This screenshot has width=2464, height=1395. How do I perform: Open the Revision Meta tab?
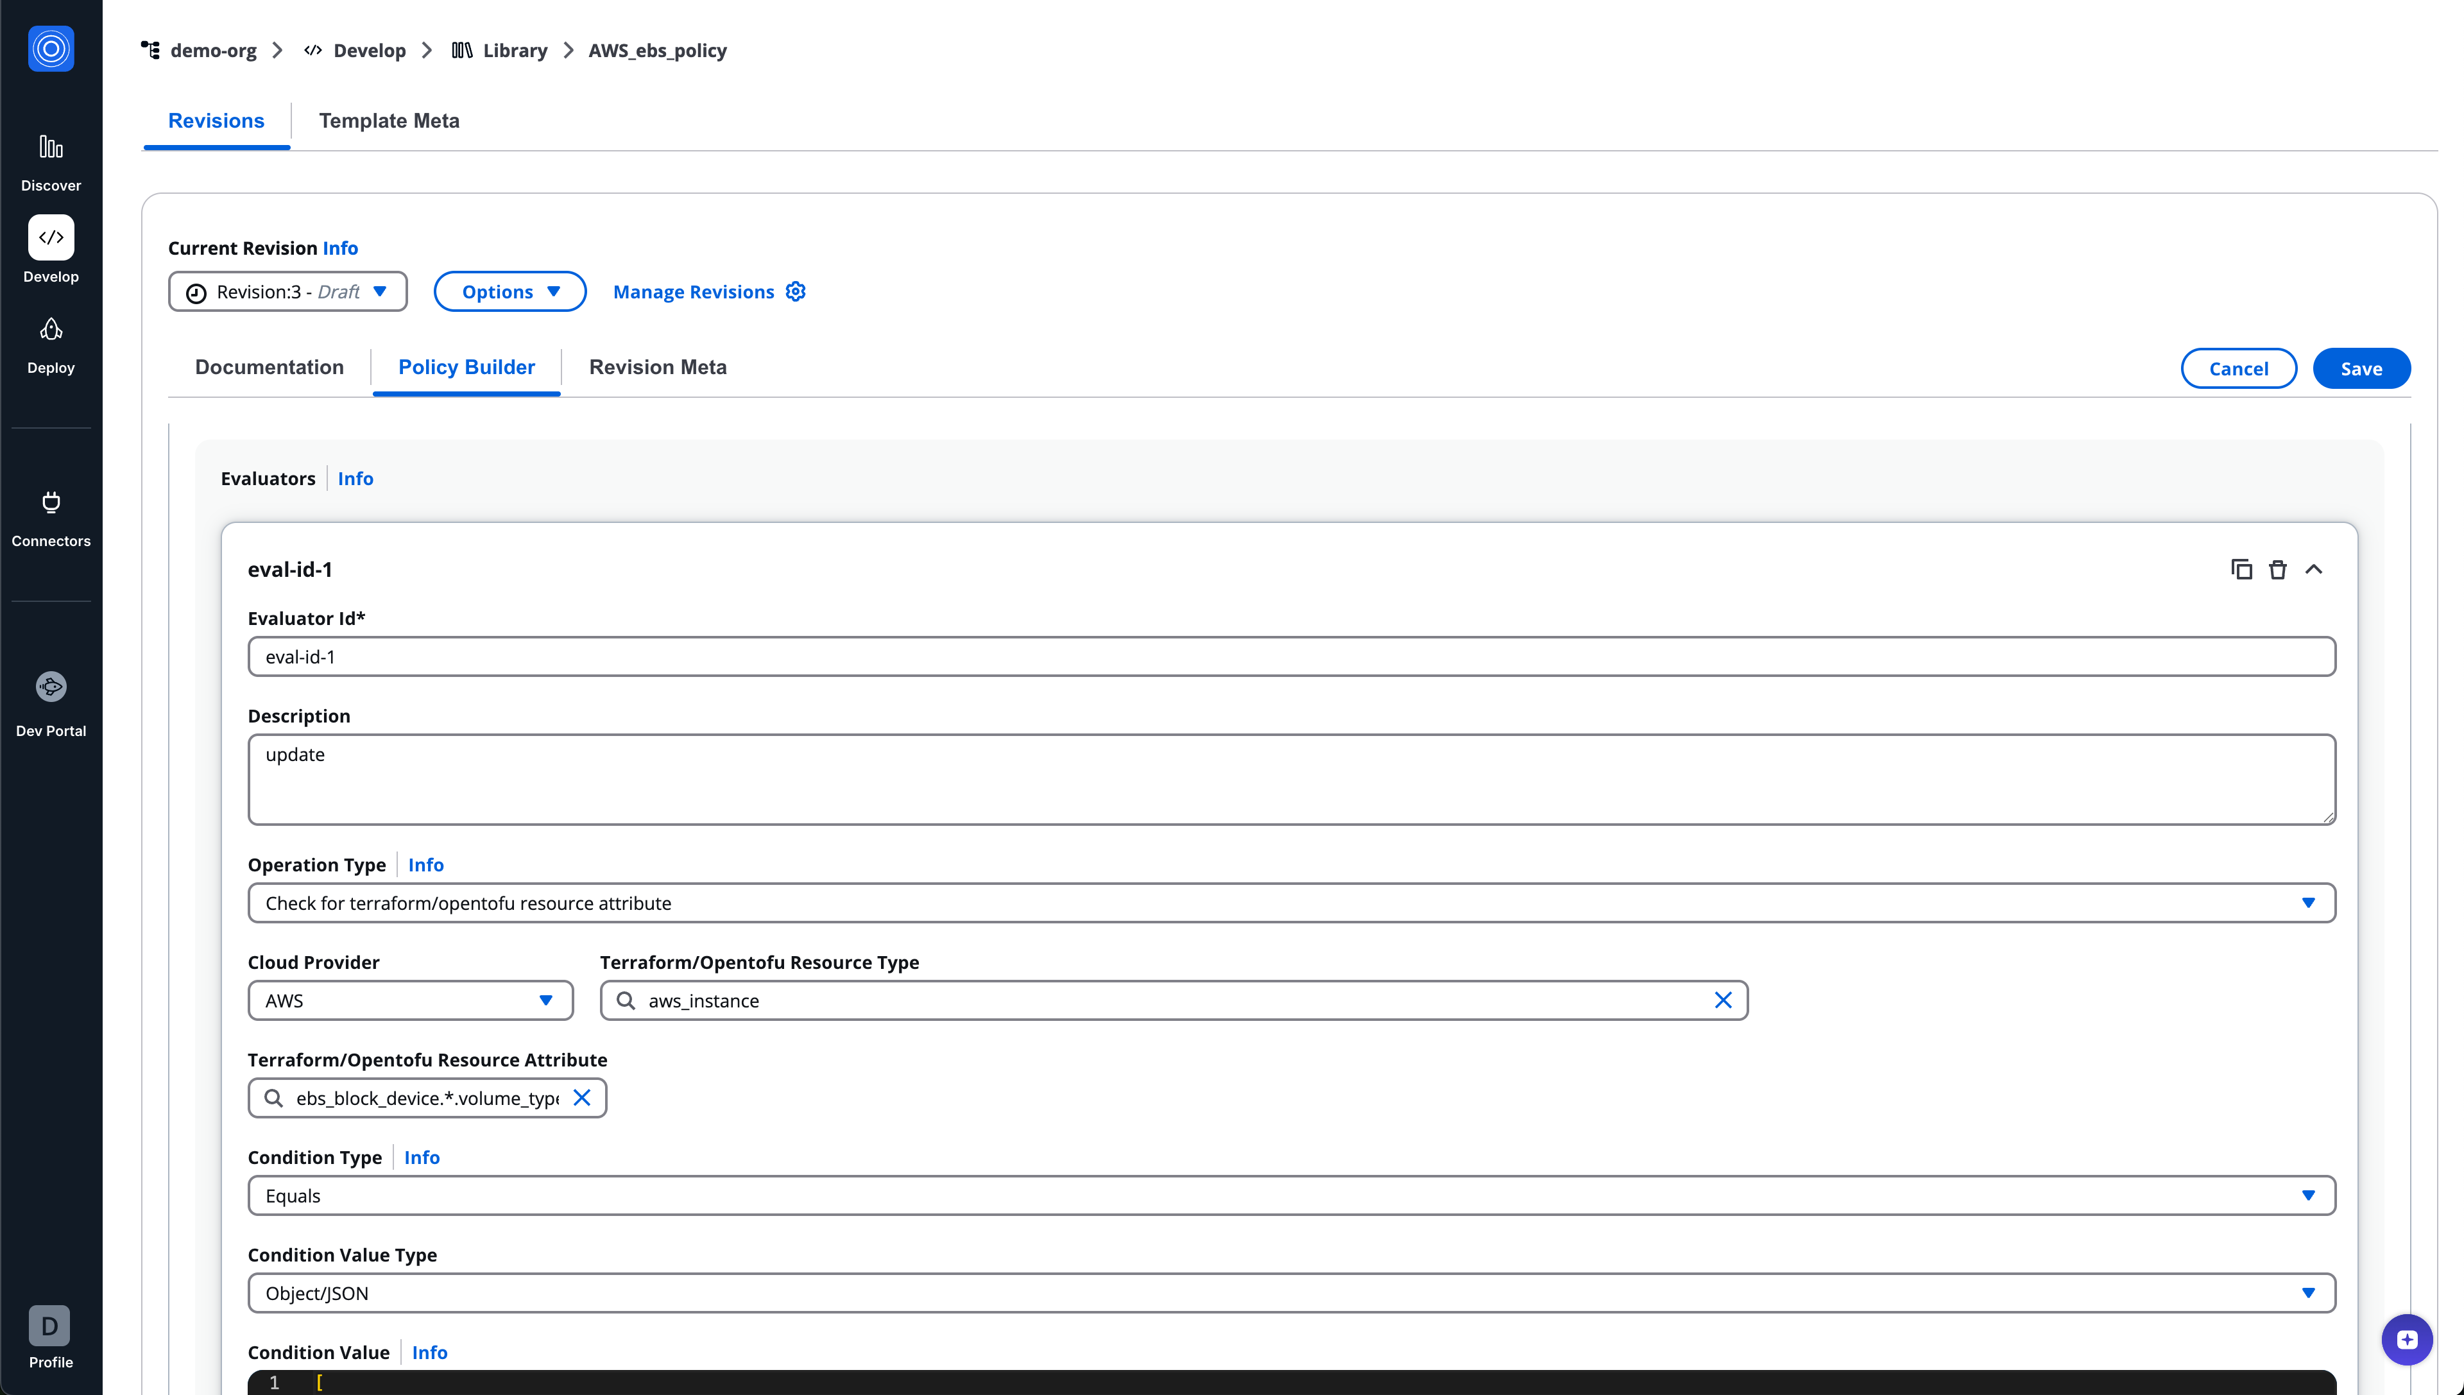pyautogui.click(x=657, y=367)
